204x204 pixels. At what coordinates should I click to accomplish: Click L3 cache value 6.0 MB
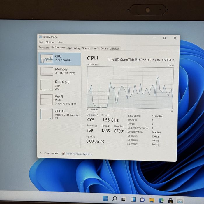[x=155, y=145]
